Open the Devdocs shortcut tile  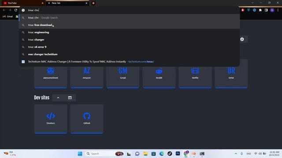51,119
